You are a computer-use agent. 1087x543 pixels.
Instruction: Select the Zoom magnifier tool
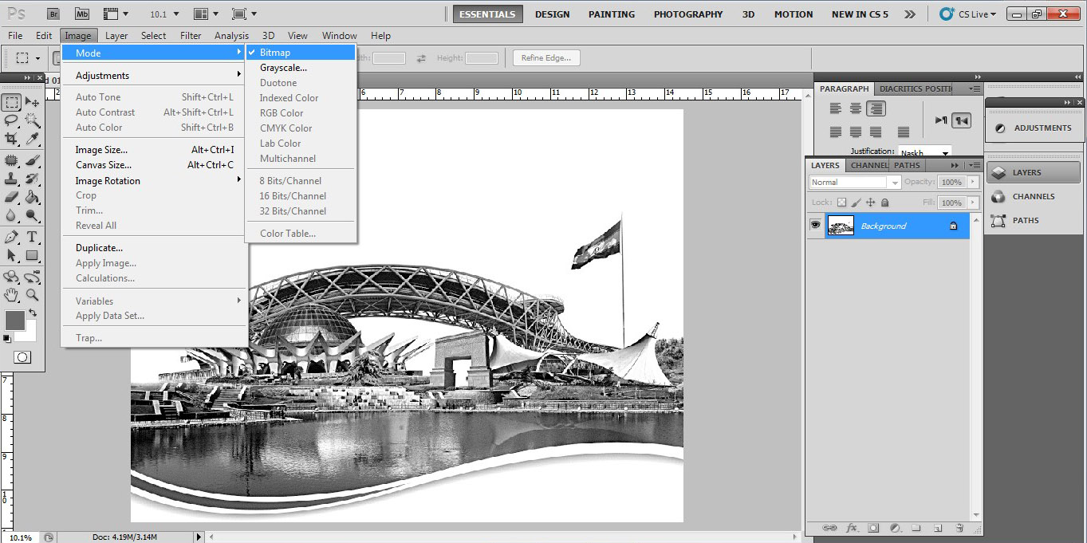pos(33,294)
